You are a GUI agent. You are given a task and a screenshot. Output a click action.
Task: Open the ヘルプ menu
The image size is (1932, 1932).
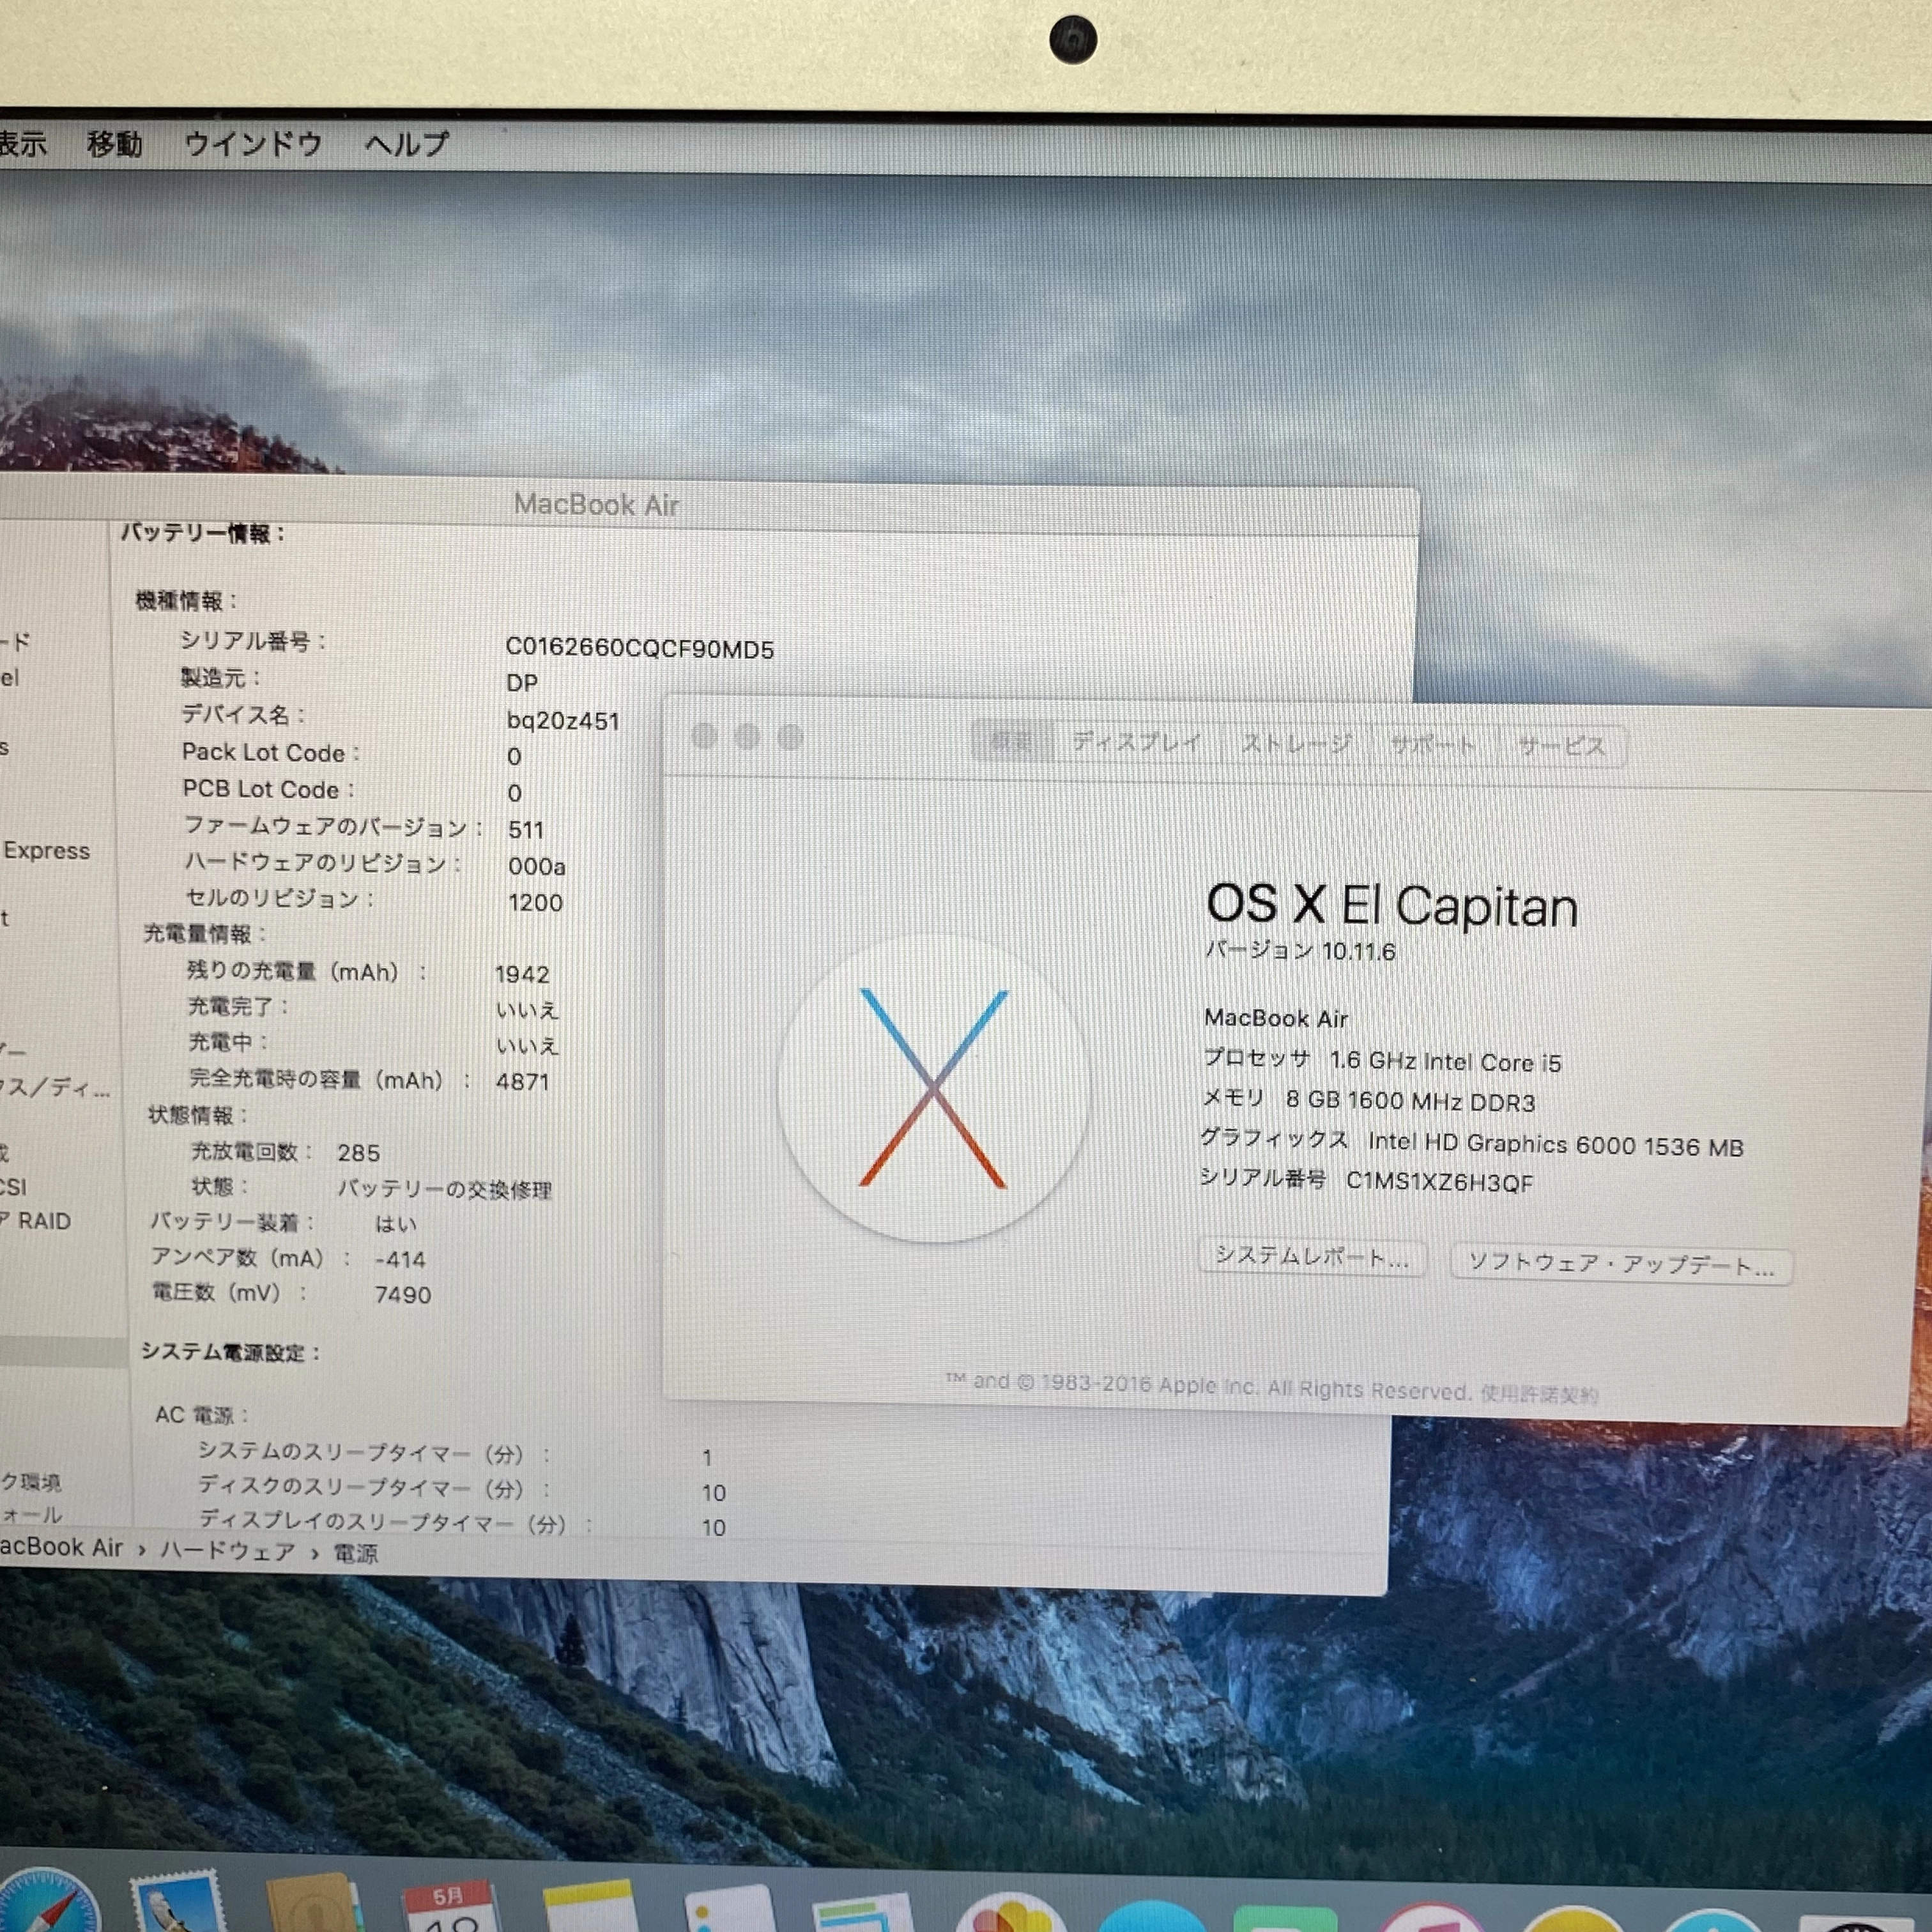click(x=406, y=144)
